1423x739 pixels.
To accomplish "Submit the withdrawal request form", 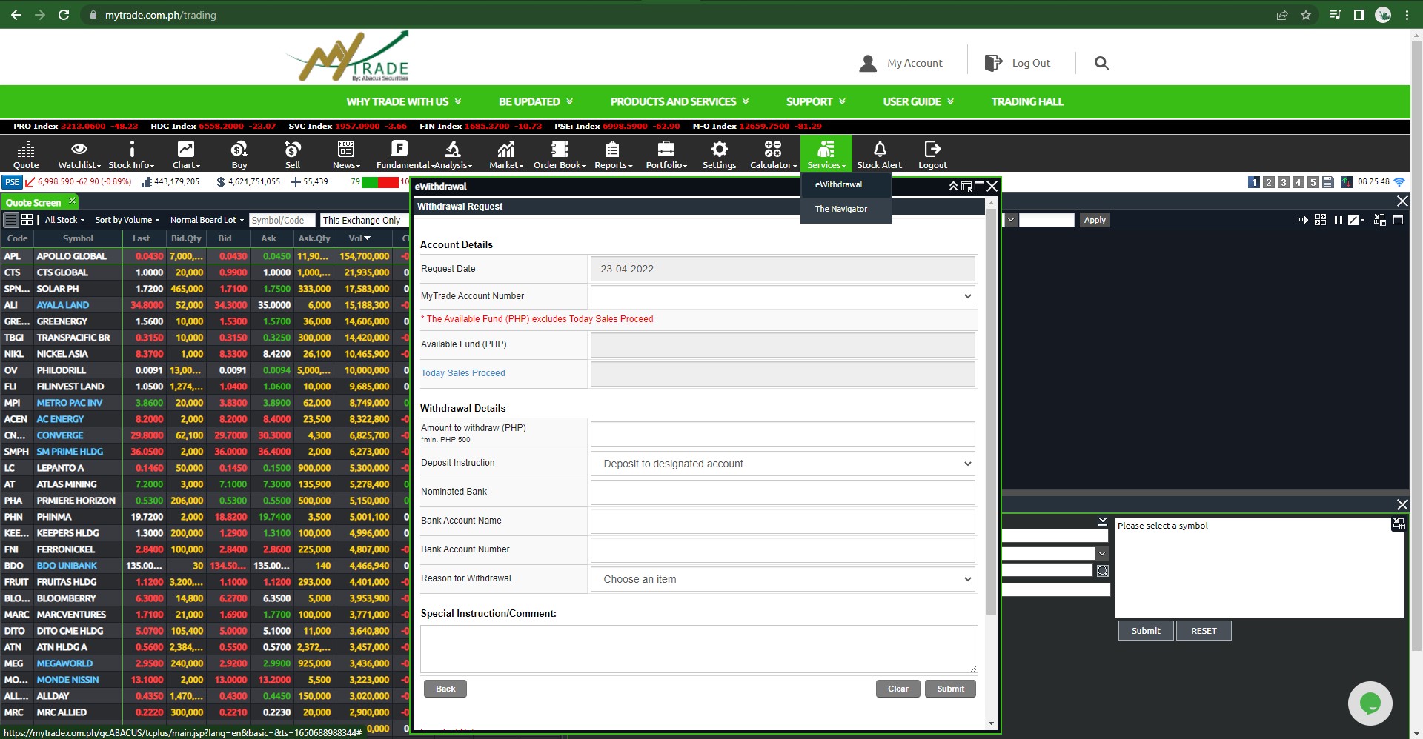I will click(949, 689).
